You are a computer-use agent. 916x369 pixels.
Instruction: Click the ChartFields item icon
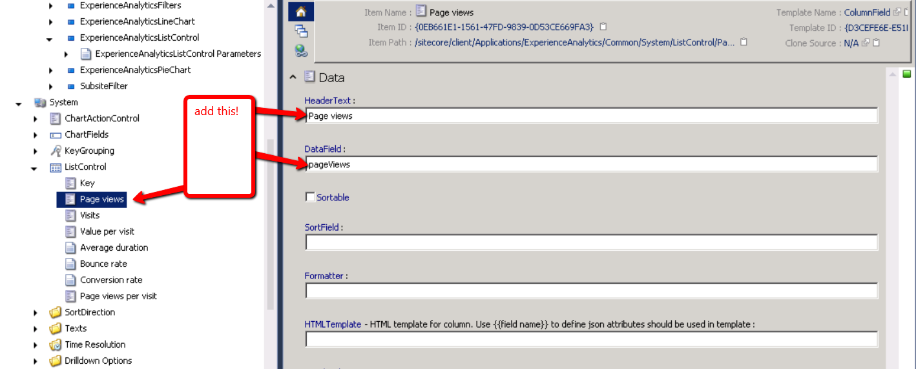pyautogui.click(x=56, y=134)
